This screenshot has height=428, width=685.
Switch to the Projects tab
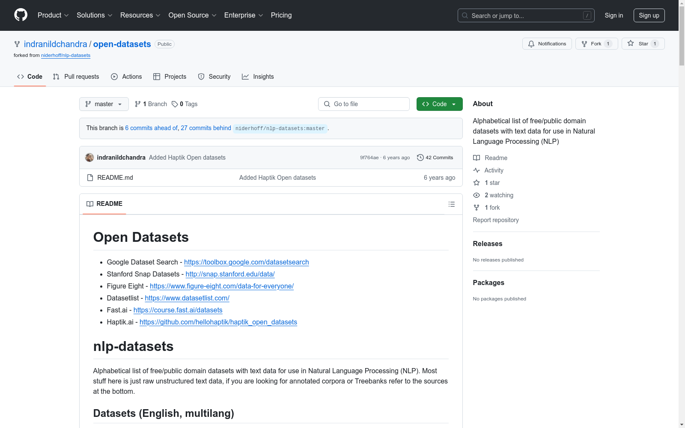point(170,77)
